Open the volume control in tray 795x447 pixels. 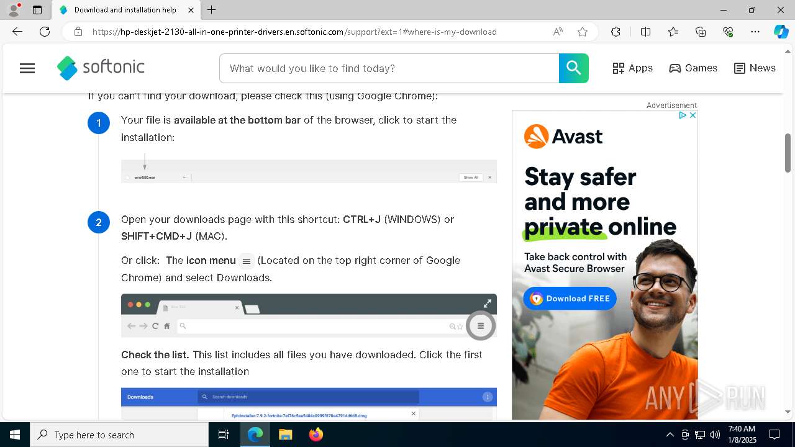(x=715, y=435)
